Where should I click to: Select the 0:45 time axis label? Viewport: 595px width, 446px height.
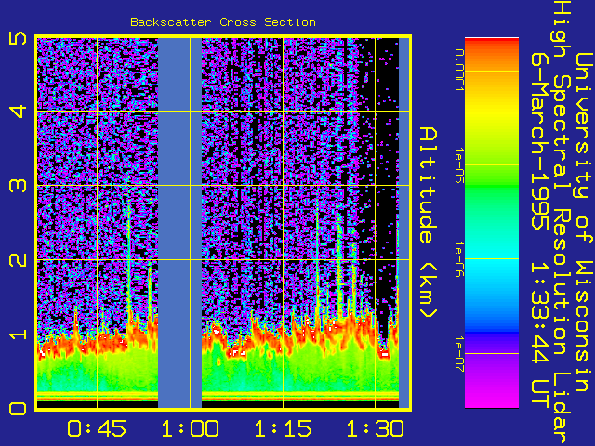[97, 428]
